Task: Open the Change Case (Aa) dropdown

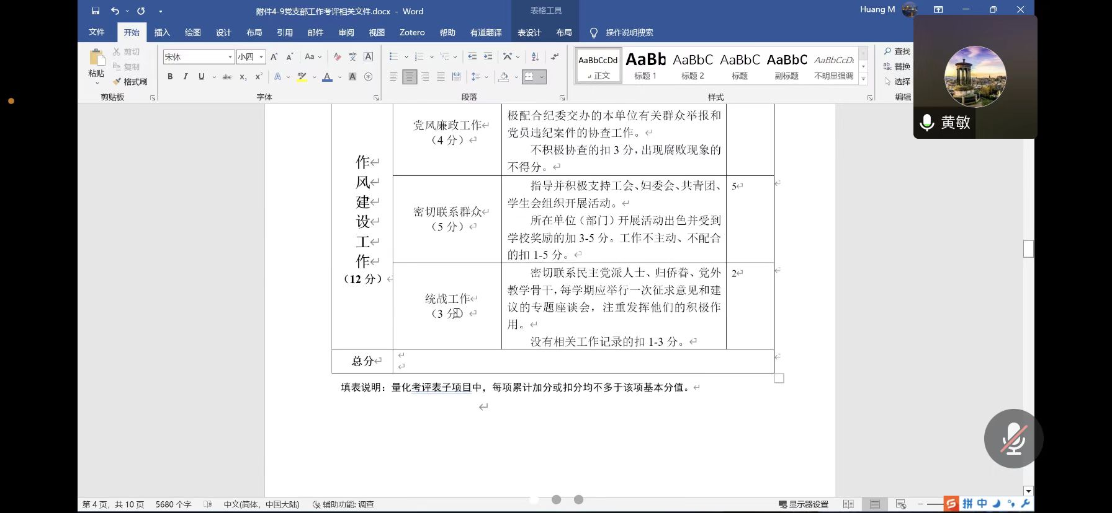Action: (313, 56)
